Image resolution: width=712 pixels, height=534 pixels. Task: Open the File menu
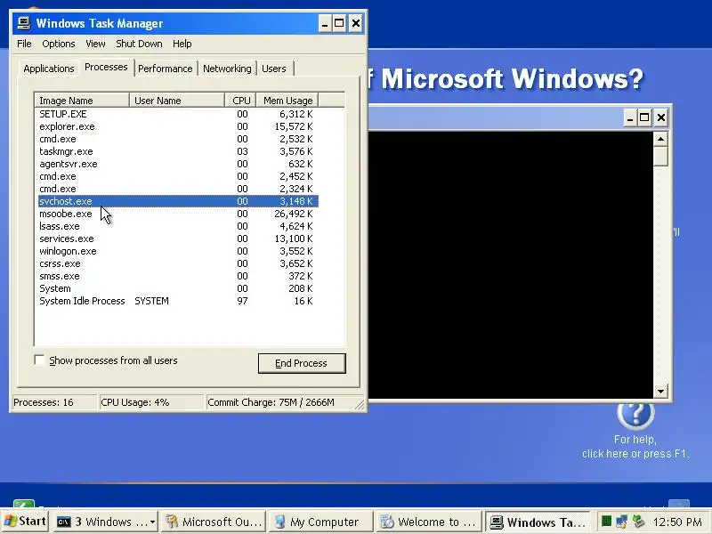[24, 44]
